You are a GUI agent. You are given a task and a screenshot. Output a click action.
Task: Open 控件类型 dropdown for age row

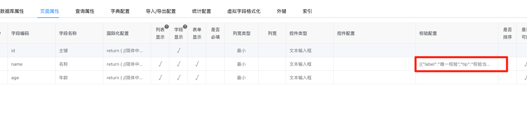310,78
